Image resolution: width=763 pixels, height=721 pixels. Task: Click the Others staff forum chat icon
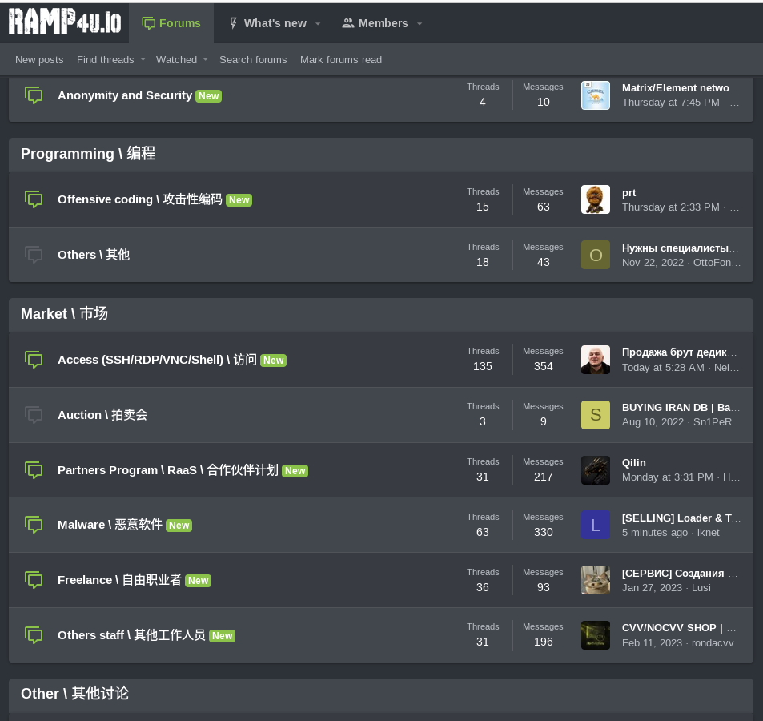pos(34,635)
